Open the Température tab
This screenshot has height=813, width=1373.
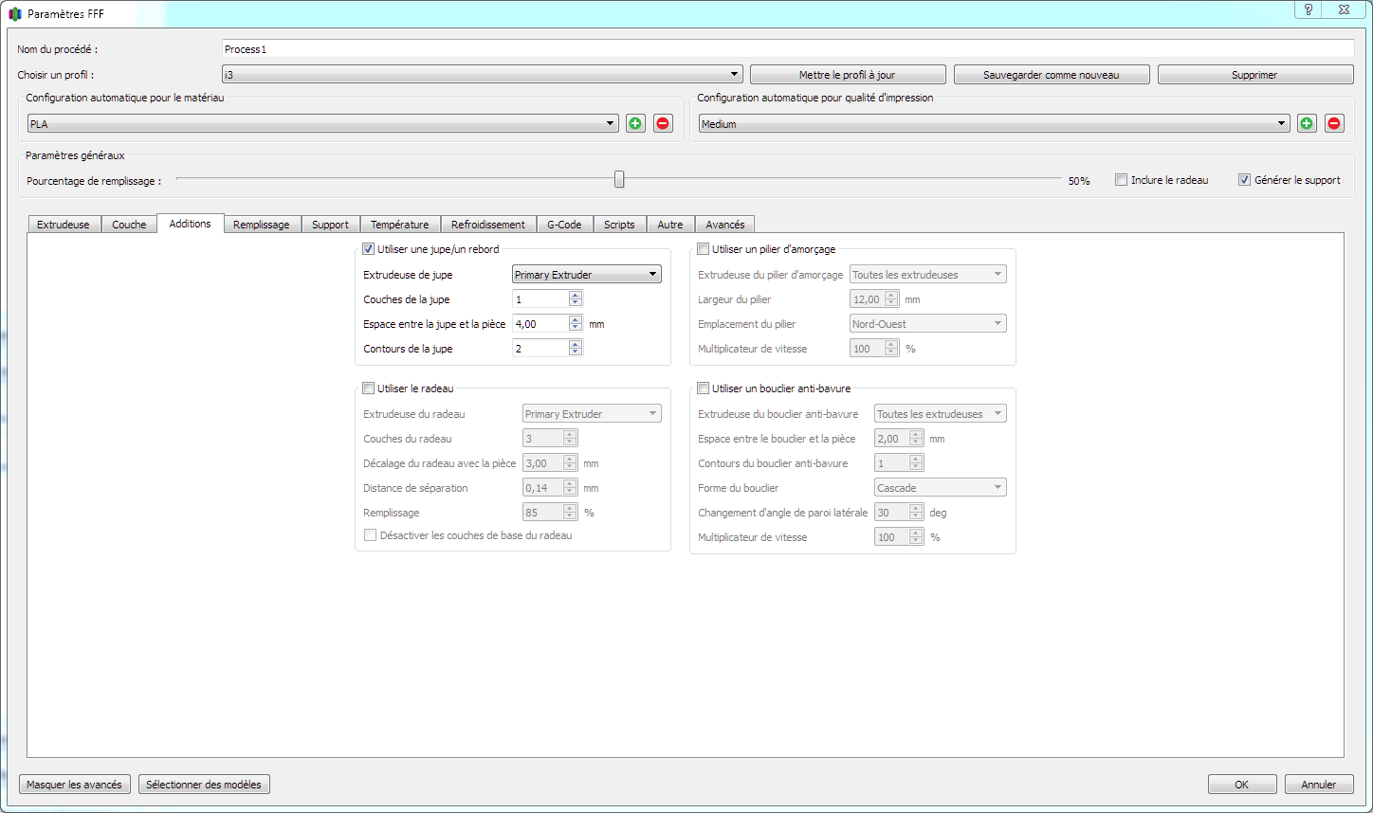(x=399, y=225)
